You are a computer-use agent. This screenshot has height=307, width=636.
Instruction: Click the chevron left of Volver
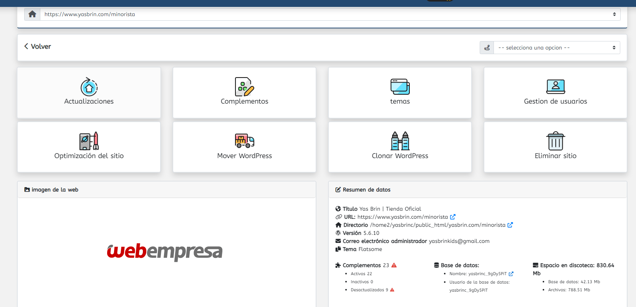26,46
